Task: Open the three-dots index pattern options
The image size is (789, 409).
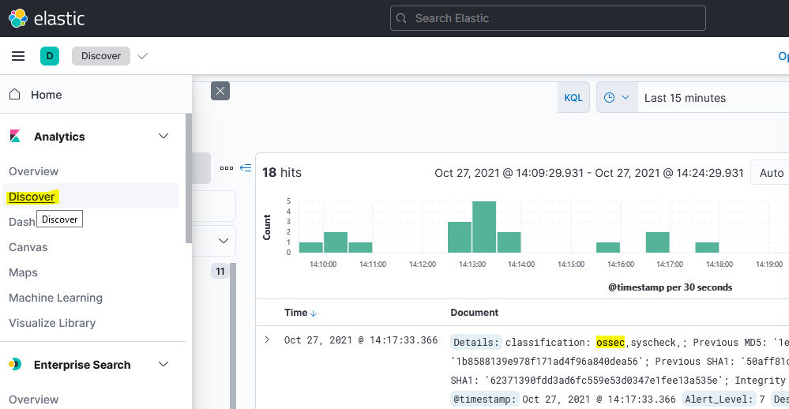Action: click(227, 168)
